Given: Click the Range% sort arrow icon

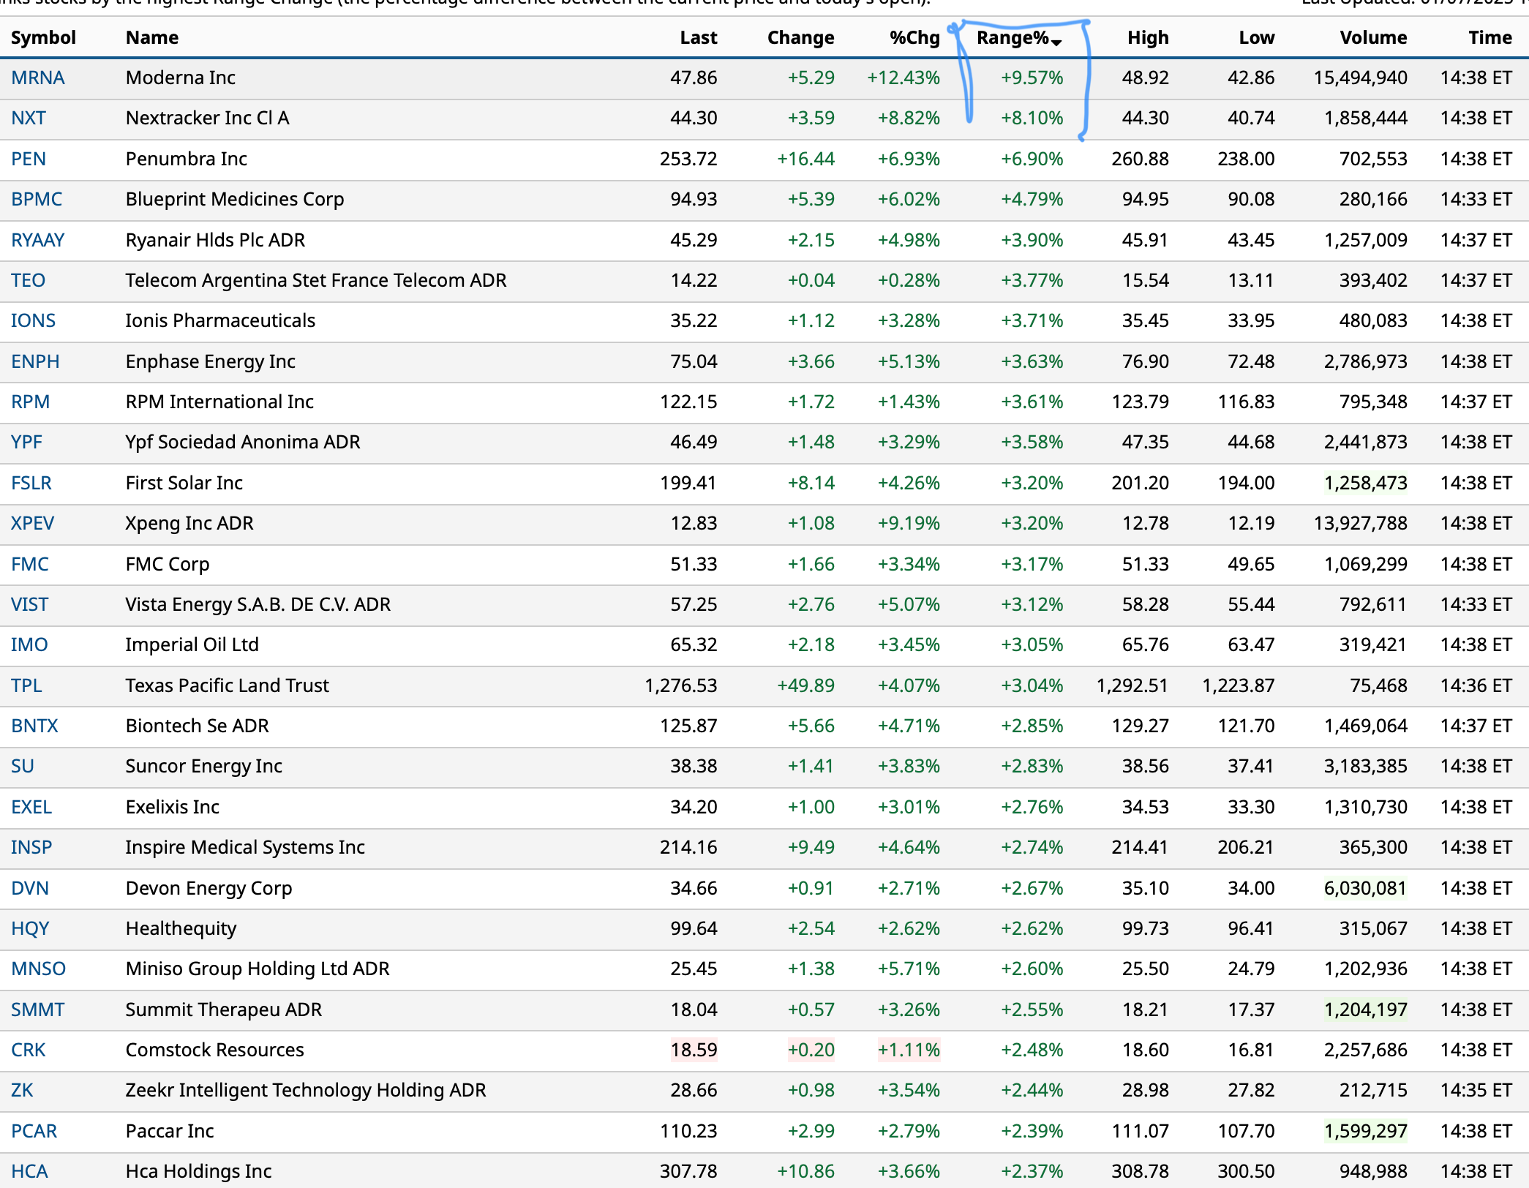Looking at the screenshot, I should (1056, 42).
